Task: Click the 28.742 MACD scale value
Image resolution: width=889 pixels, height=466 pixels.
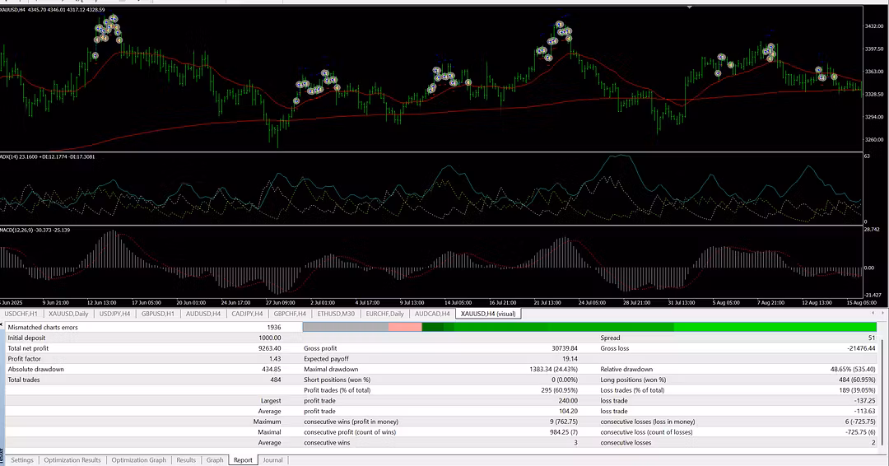Action: pos(873,230)
